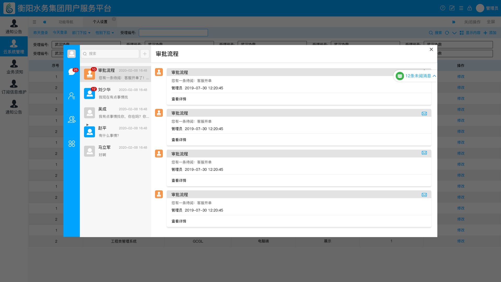501x282 pixels.
Task: Select the 赵平 conversation
Action: pos(115,132)
